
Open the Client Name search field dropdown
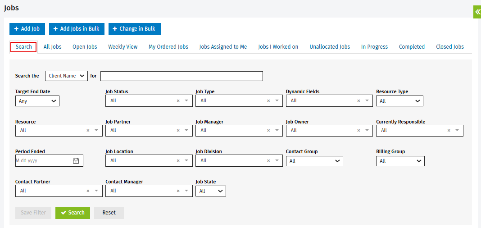(66, 76)
